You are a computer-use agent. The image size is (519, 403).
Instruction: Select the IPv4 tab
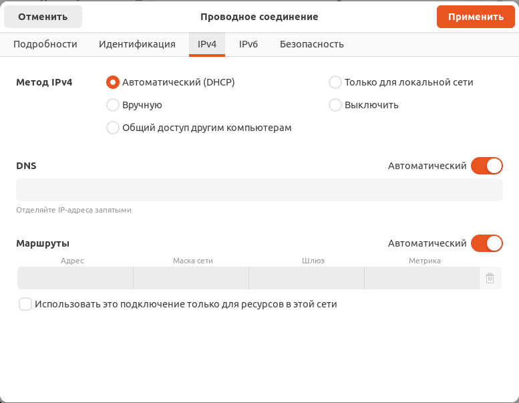(x=207, y=44)
